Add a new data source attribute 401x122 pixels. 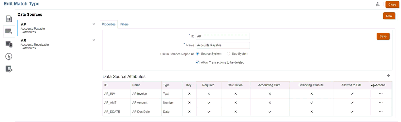click(x=389, y=75)
